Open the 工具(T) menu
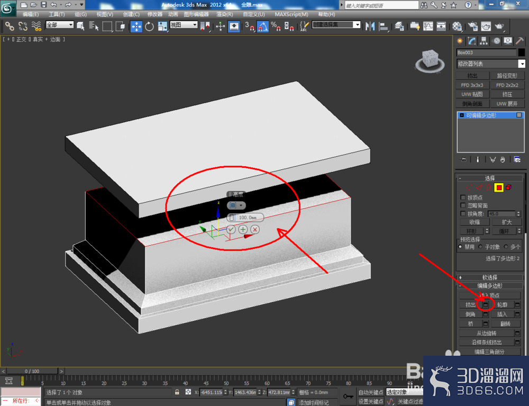 coord(57,14)
